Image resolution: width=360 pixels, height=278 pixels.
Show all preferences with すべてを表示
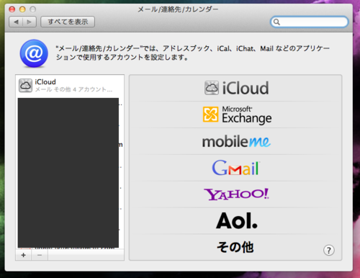click(x=68, y=22)
